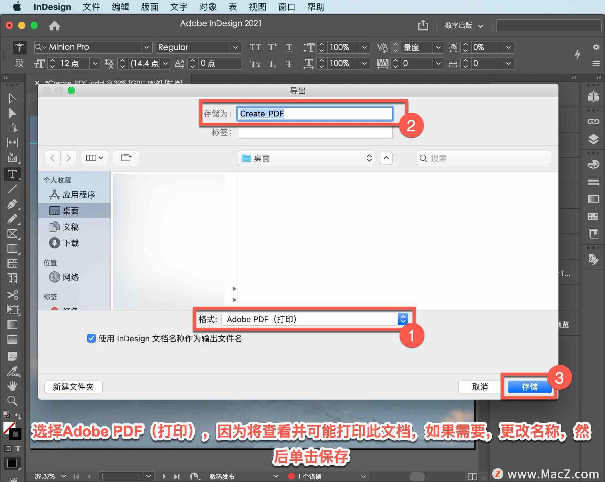Click the 存储 save button
This screenshot has height=482, width=605.
pyautogui.click(x=530, y=386)
